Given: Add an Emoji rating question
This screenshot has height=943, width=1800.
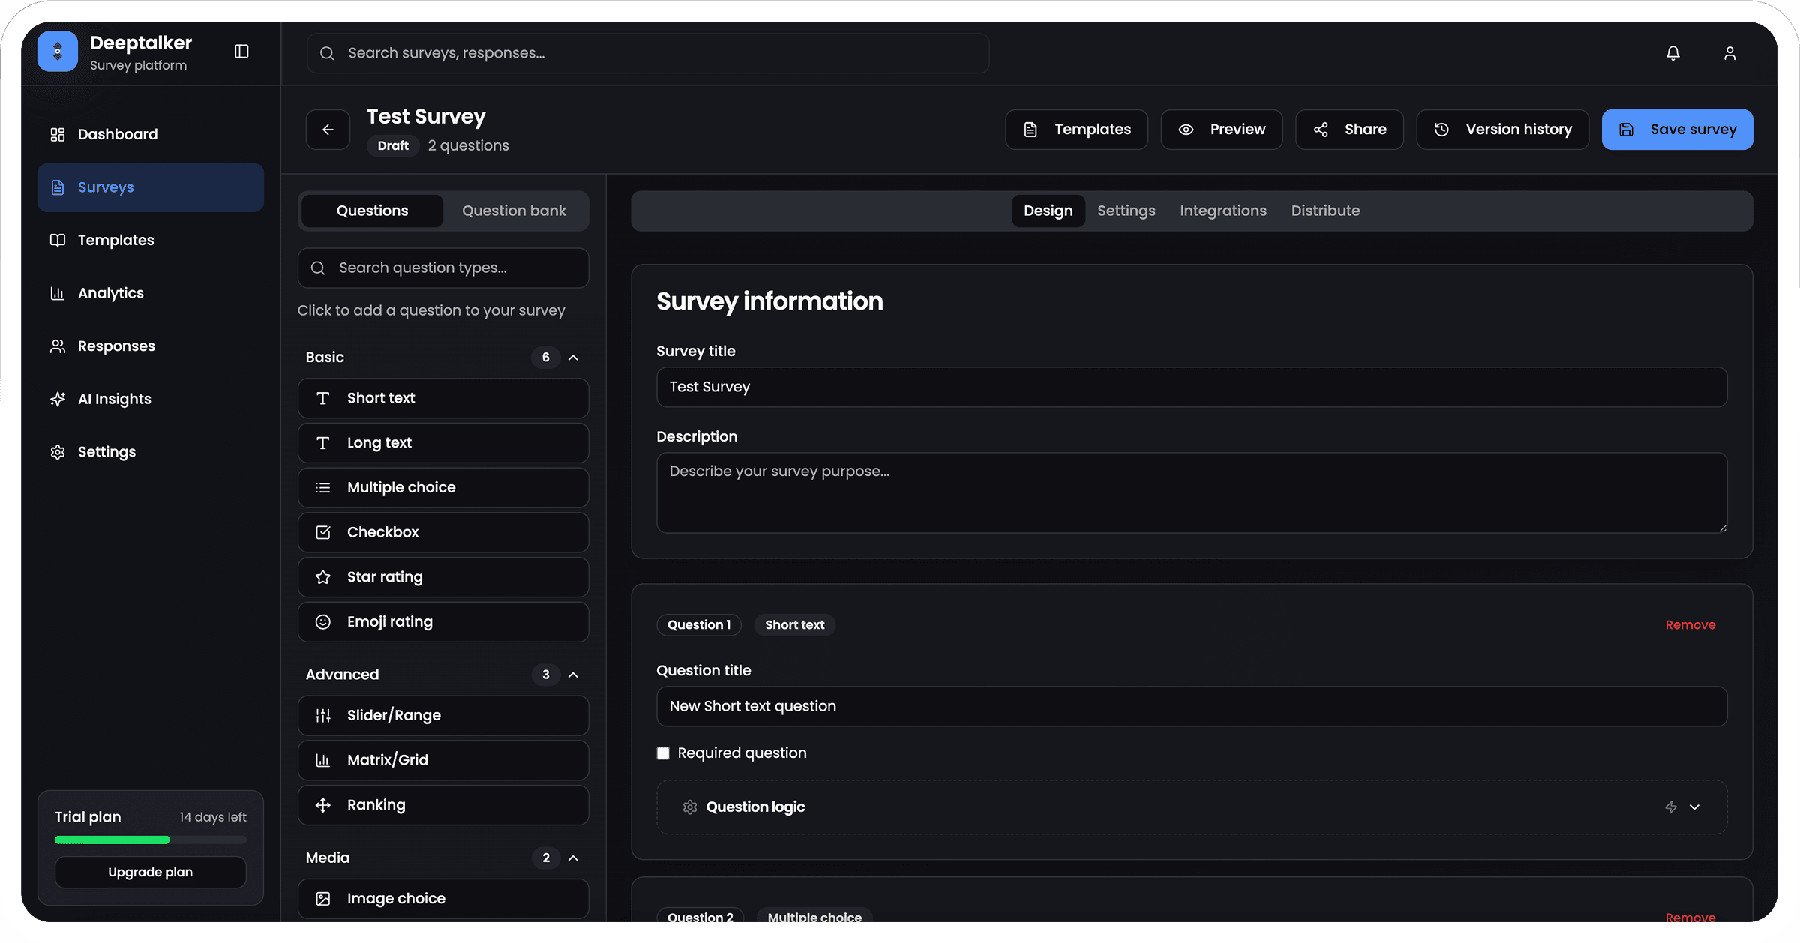Looking at the screenshot, I should tap(442, 622).
